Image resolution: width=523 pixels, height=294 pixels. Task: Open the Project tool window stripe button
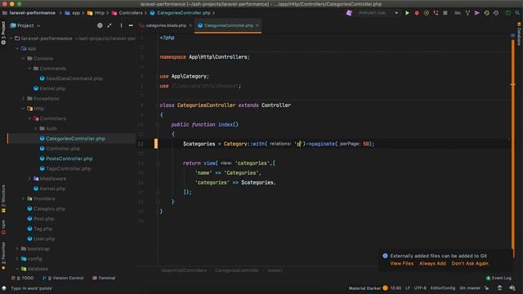pos(3,33)
